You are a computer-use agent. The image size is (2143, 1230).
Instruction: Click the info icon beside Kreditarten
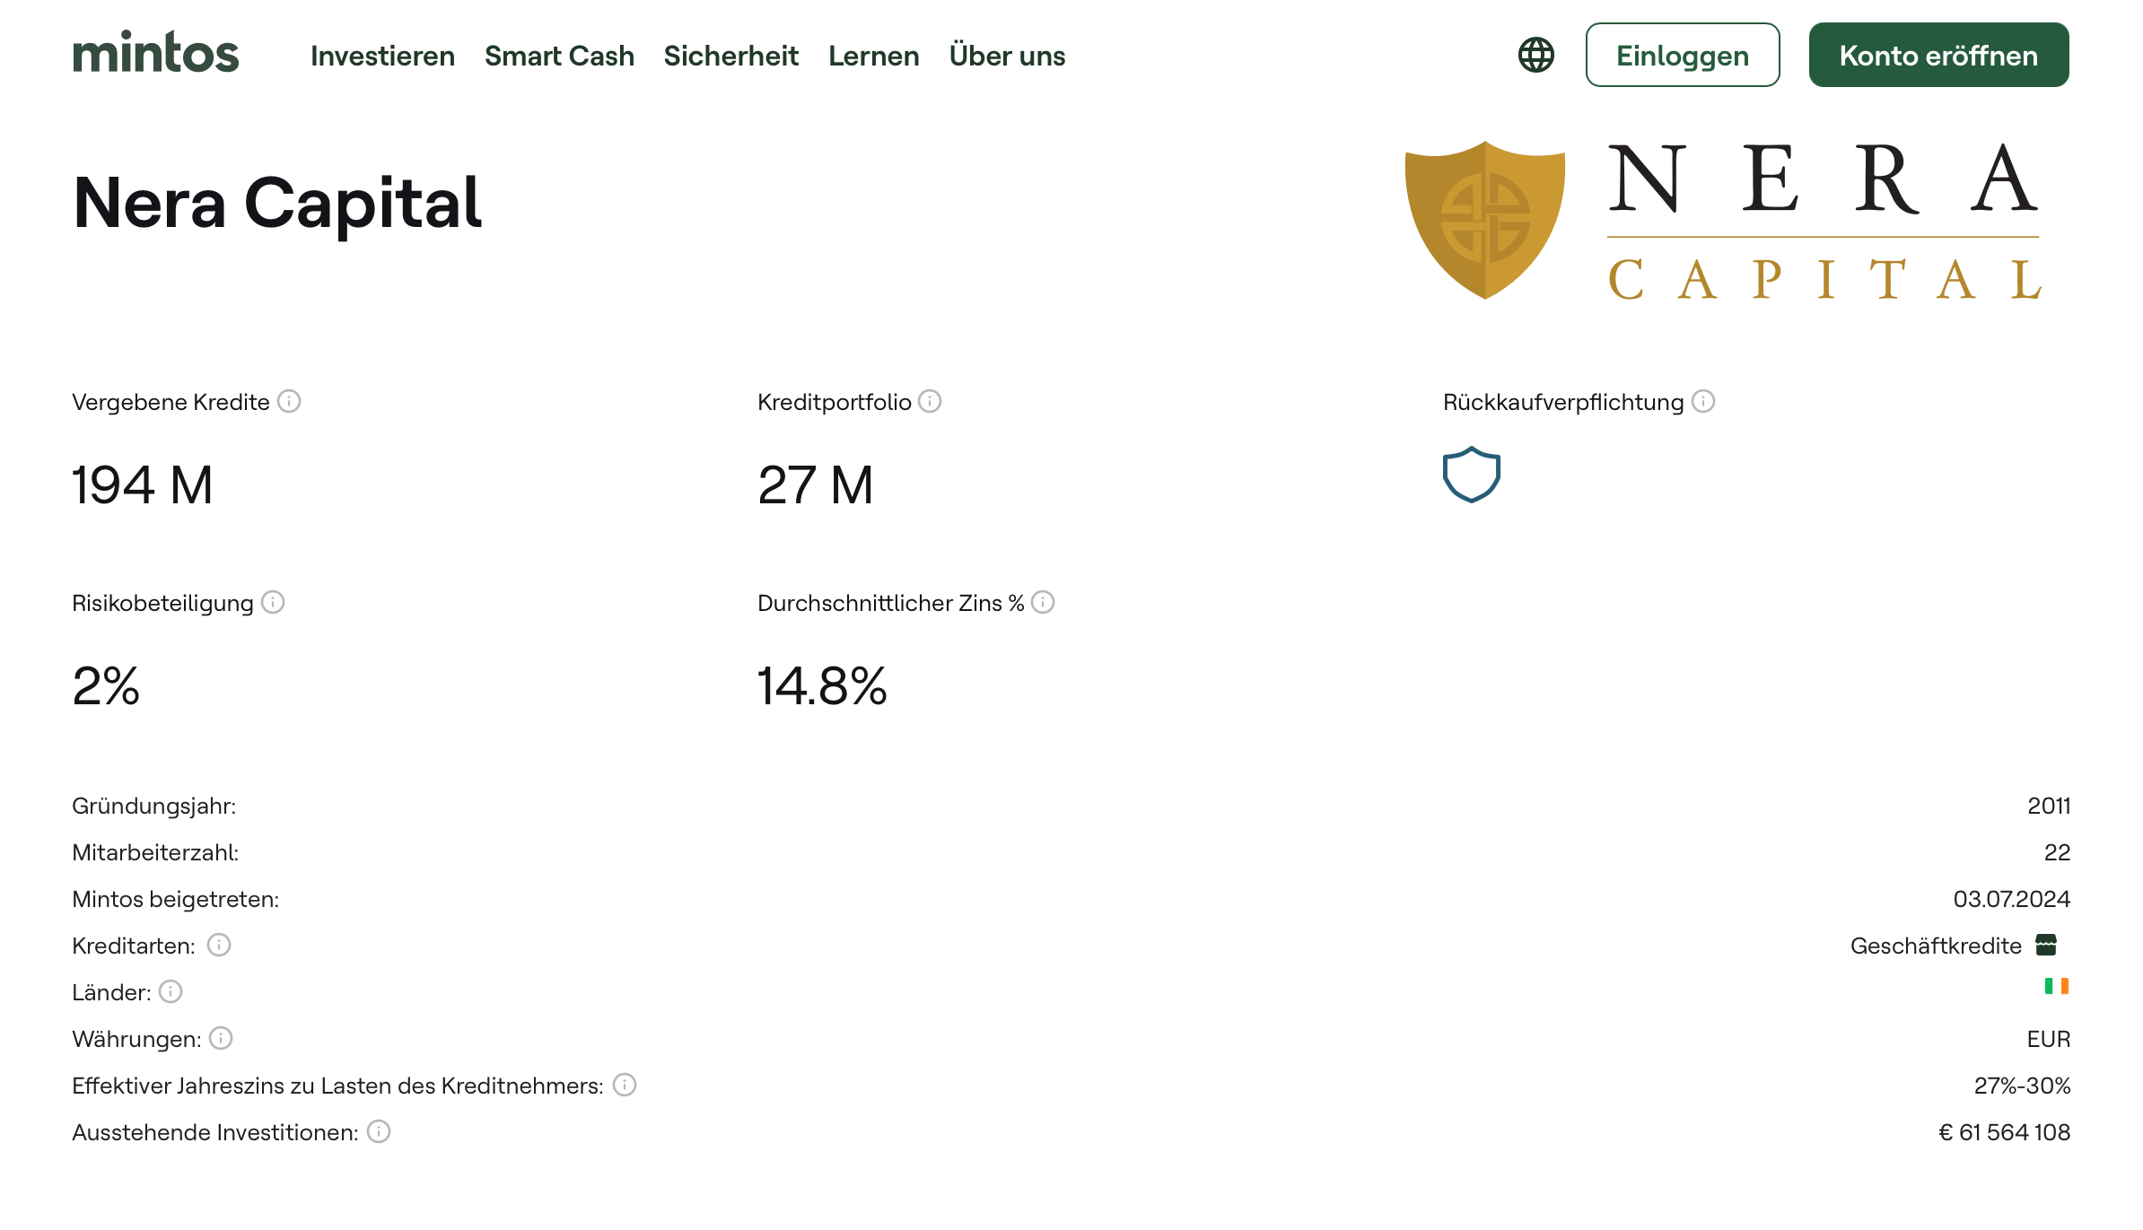click(x=219, y=945)
